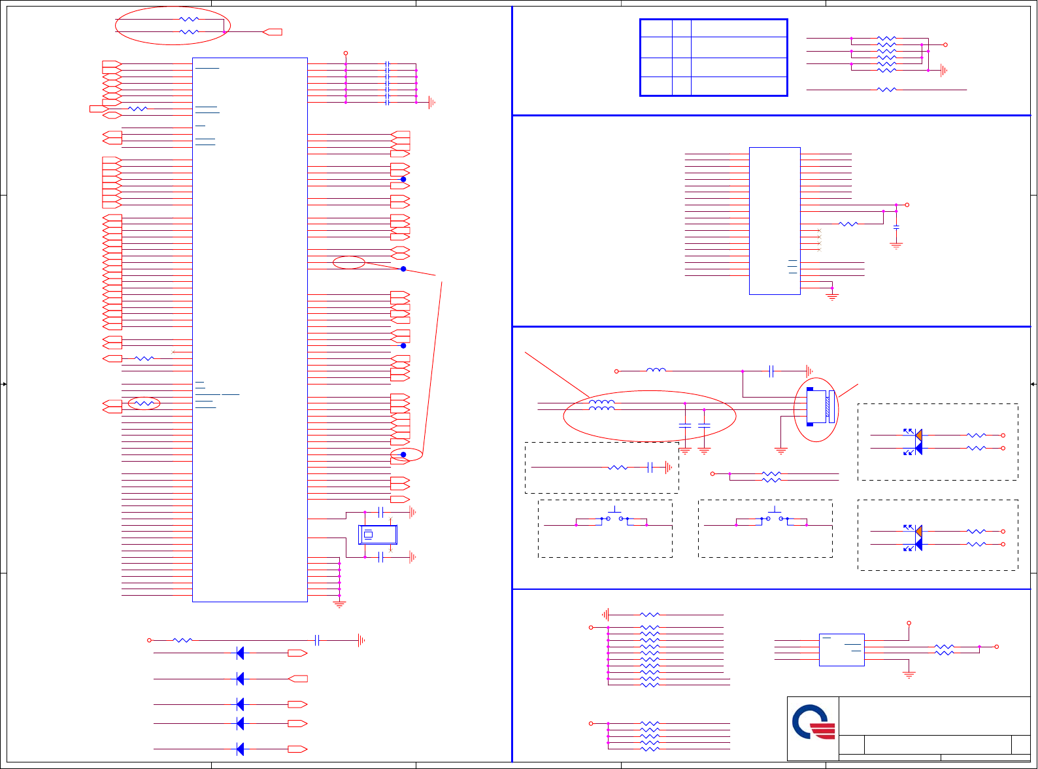Select the ground under the connector jack
Viewport: 1038px width, 769px height.
780,451
